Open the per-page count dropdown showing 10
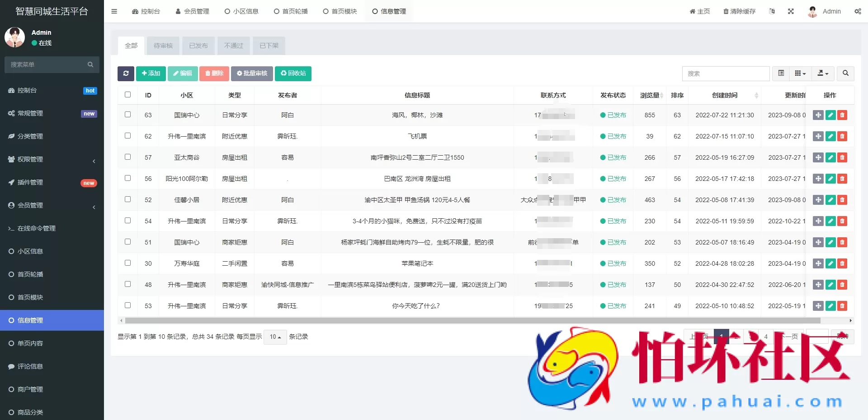This screenshot has width=868, height=420. tap(274, 337)
